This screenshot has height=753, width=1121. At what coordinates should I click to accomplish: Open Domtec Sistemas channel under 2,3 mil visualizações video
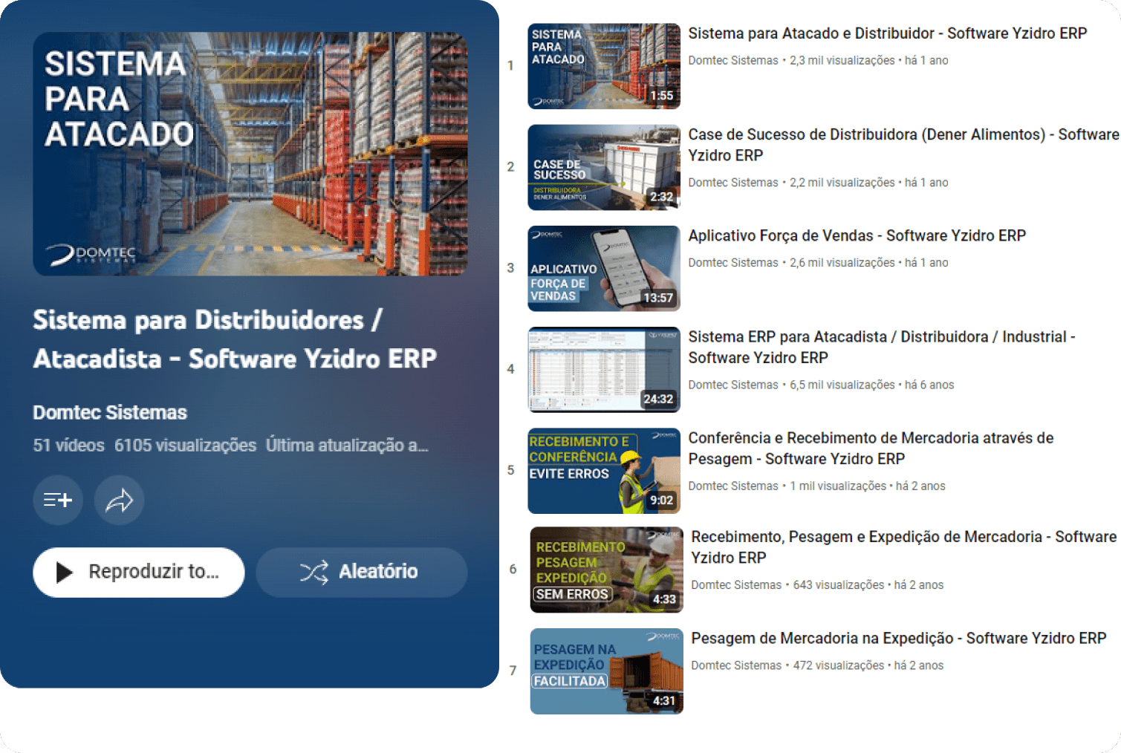tap(733, 61)
